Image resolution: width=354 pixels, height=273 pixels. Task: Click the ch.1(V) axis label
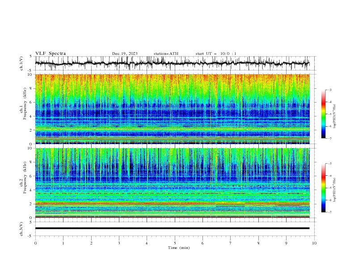click(x=21, y=63)
